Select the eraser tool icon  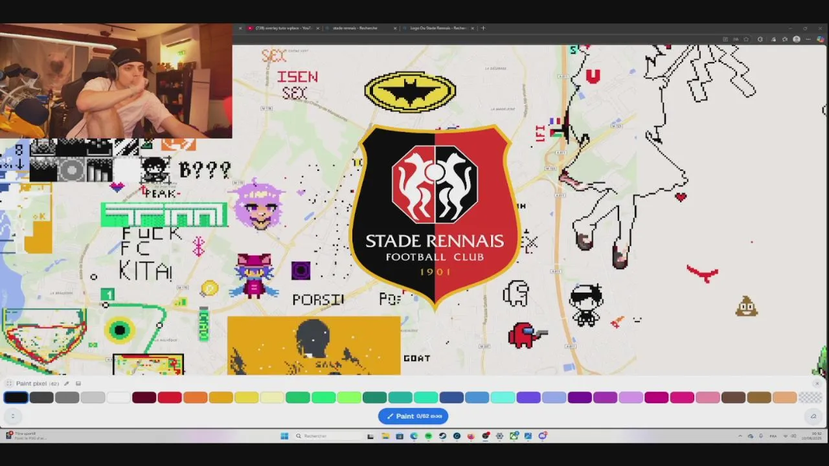click(813, 416)
